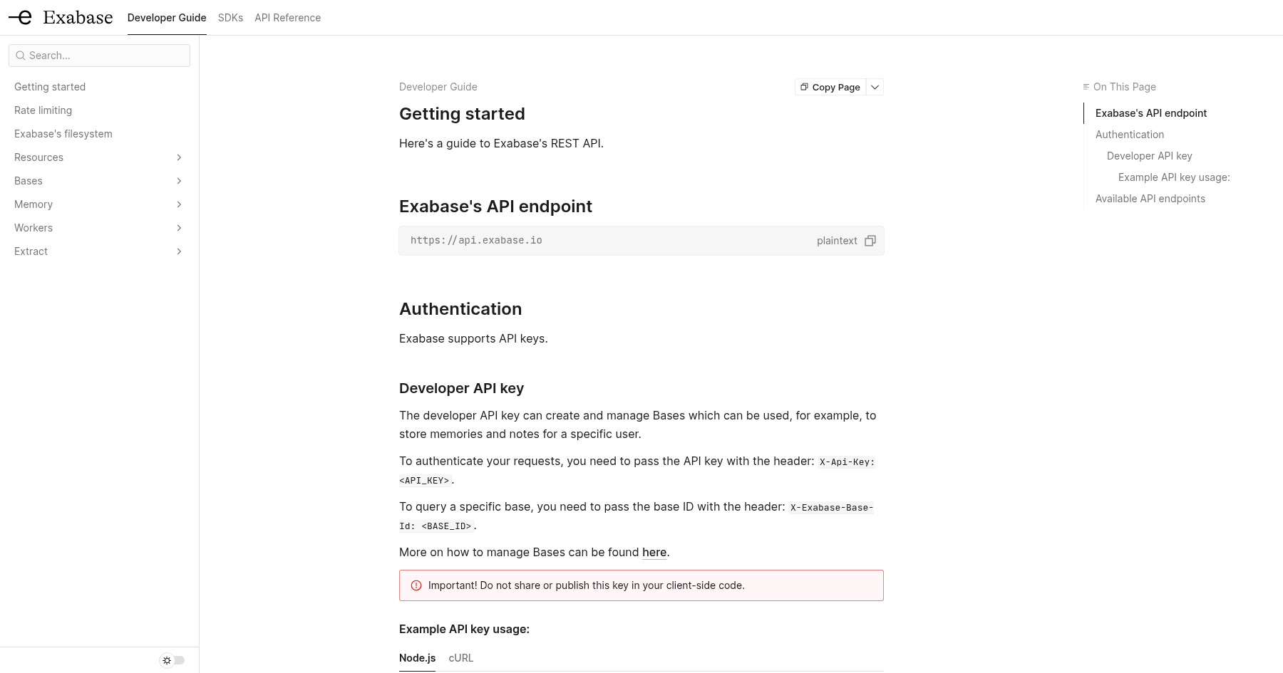The width and height of the screenshot is (1283, 673).
Task: Click the Copy Page button
Action: coord(830,87)
